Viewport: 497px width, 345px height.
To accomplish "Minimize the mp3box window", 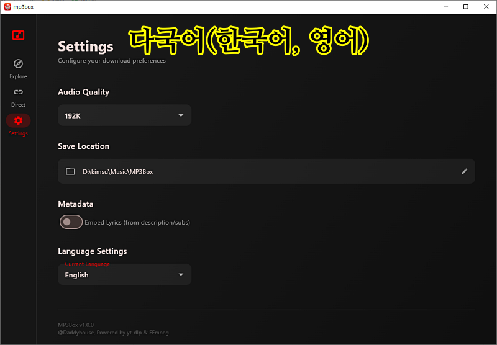I will click(x=445, y=7).
